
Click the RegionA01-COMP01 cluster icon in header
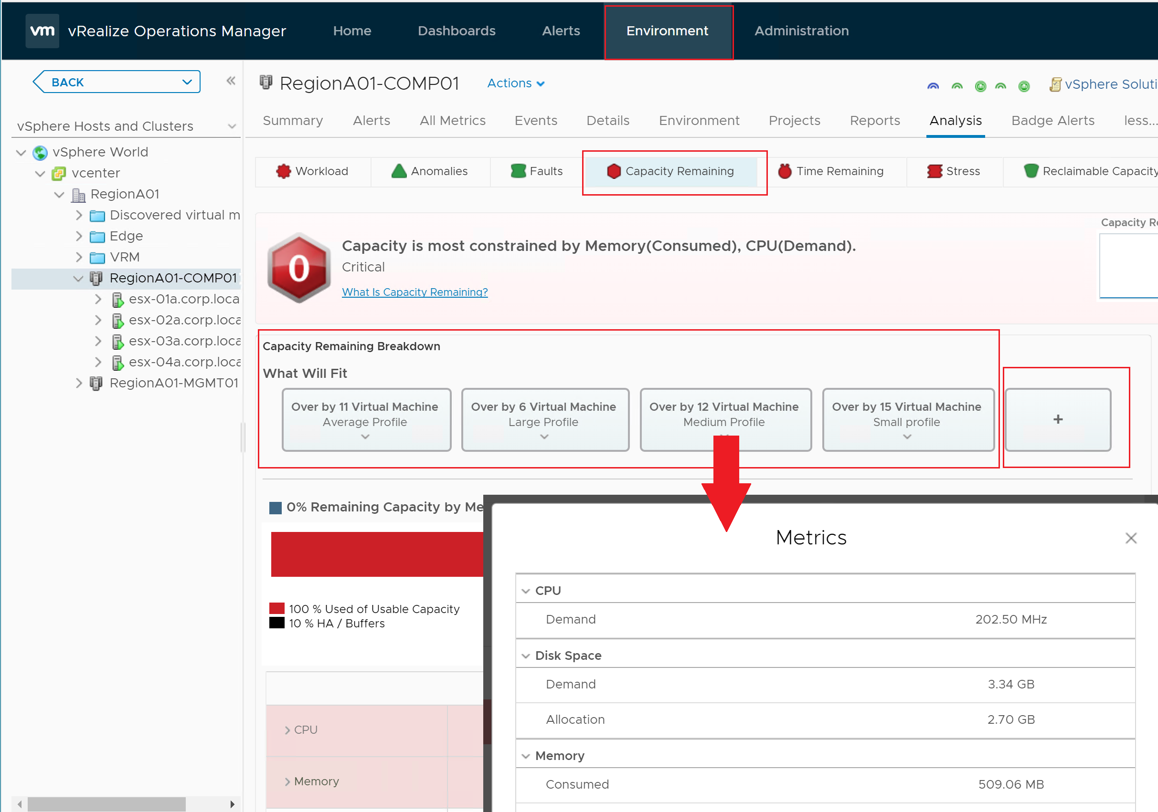click(x=266, y=82)
